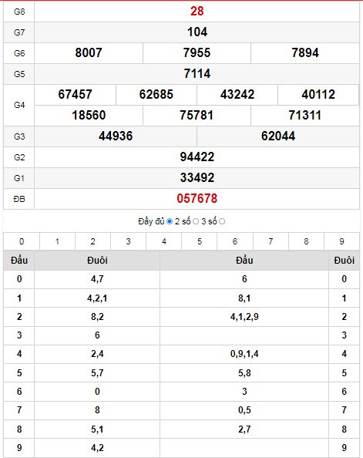Select digit 0 filter tab
This screenshot has height=458, width=363.
click(22, 241)
